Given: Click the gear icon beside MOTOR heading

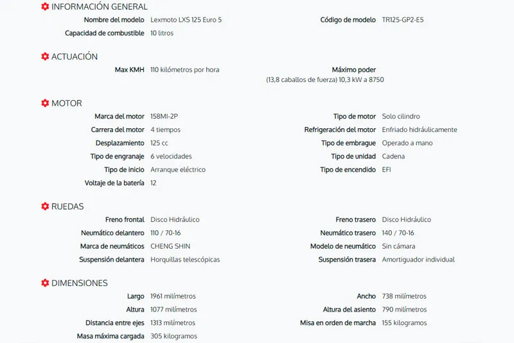Looking at the screenshot, I should (x=45, y=103).
